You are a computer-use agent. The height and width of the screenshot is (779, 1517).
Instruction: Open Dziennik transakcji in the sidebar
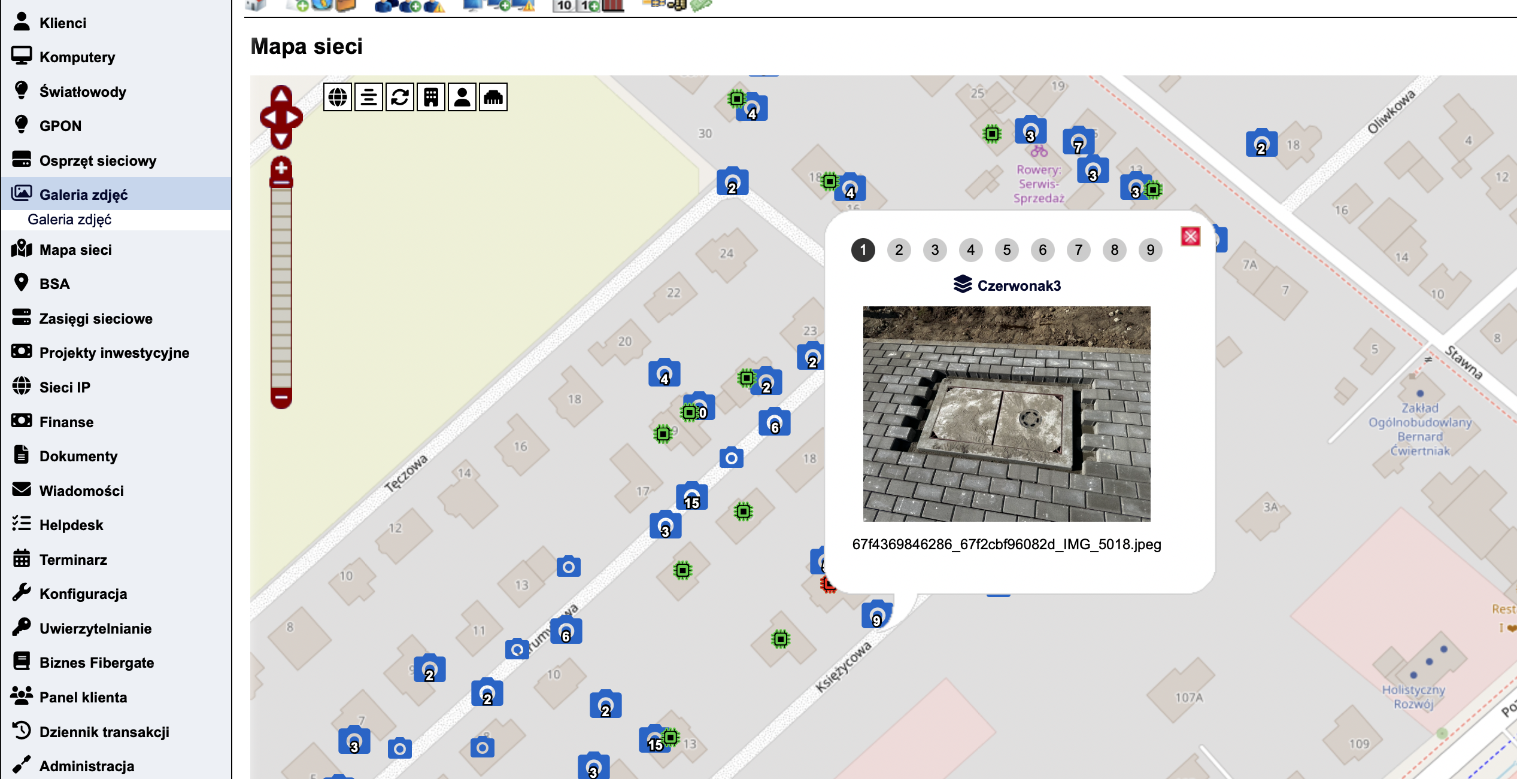(x=116, y=732)
